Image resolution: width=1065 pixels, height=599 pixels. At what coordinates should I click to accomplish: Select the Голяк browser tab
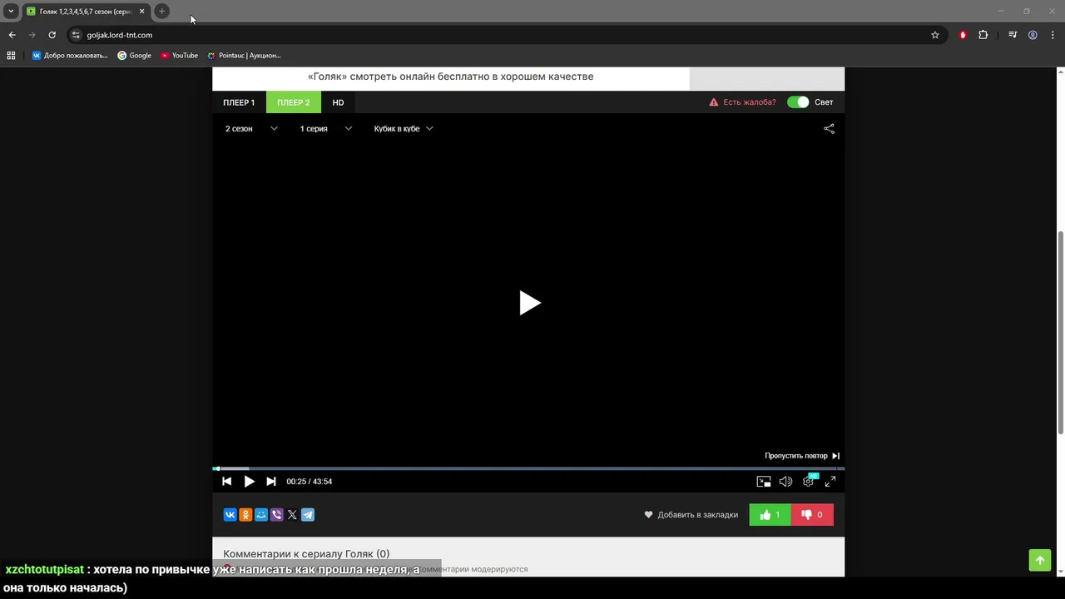coord(85,12)
